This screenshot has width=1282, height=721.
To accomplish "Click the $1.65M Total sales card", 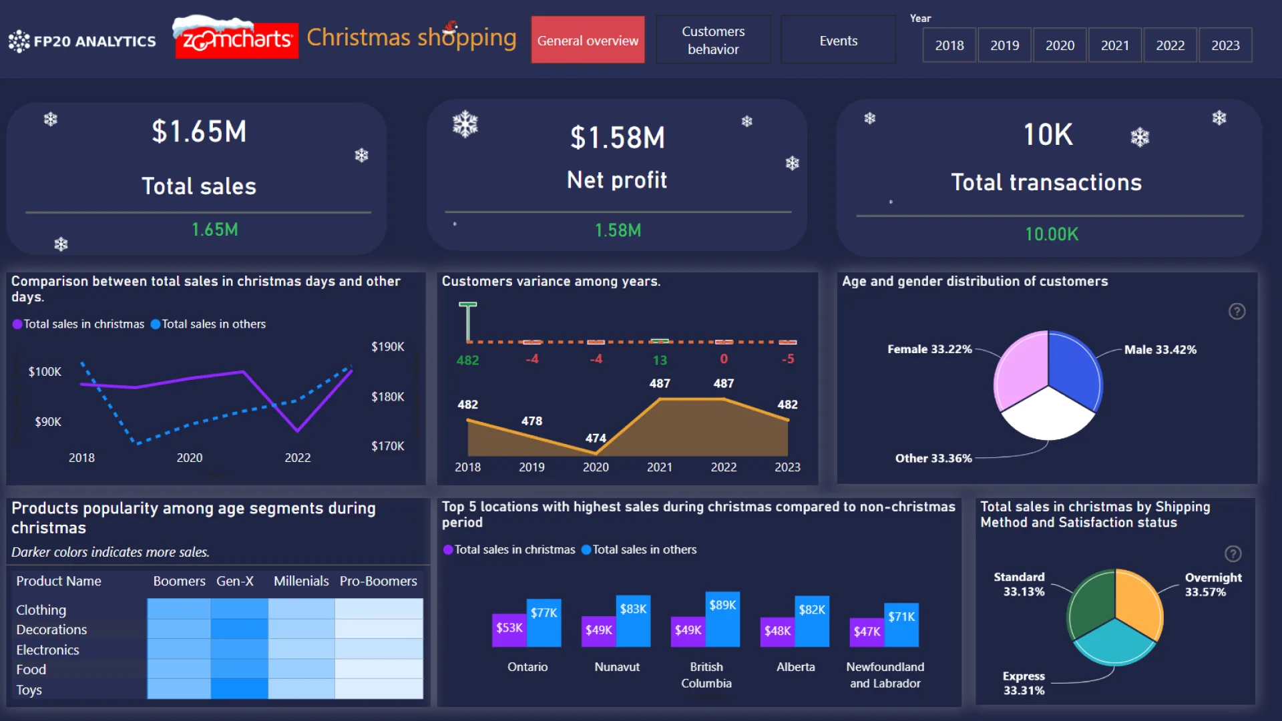I will (197, 178).
